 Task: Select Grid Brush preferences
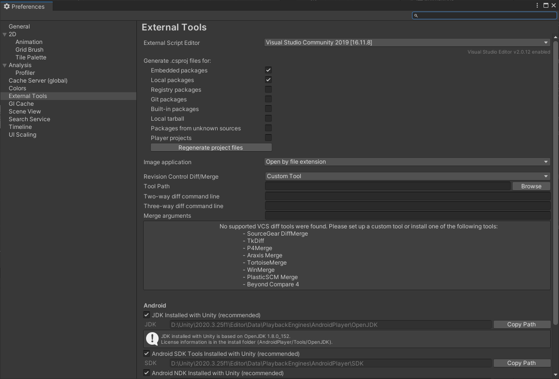(29, 50)
